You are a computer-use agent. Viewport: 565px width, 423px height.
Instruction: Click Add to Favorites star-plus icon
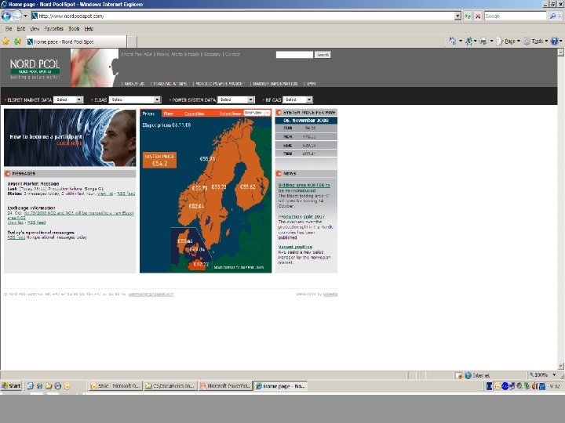17,42
